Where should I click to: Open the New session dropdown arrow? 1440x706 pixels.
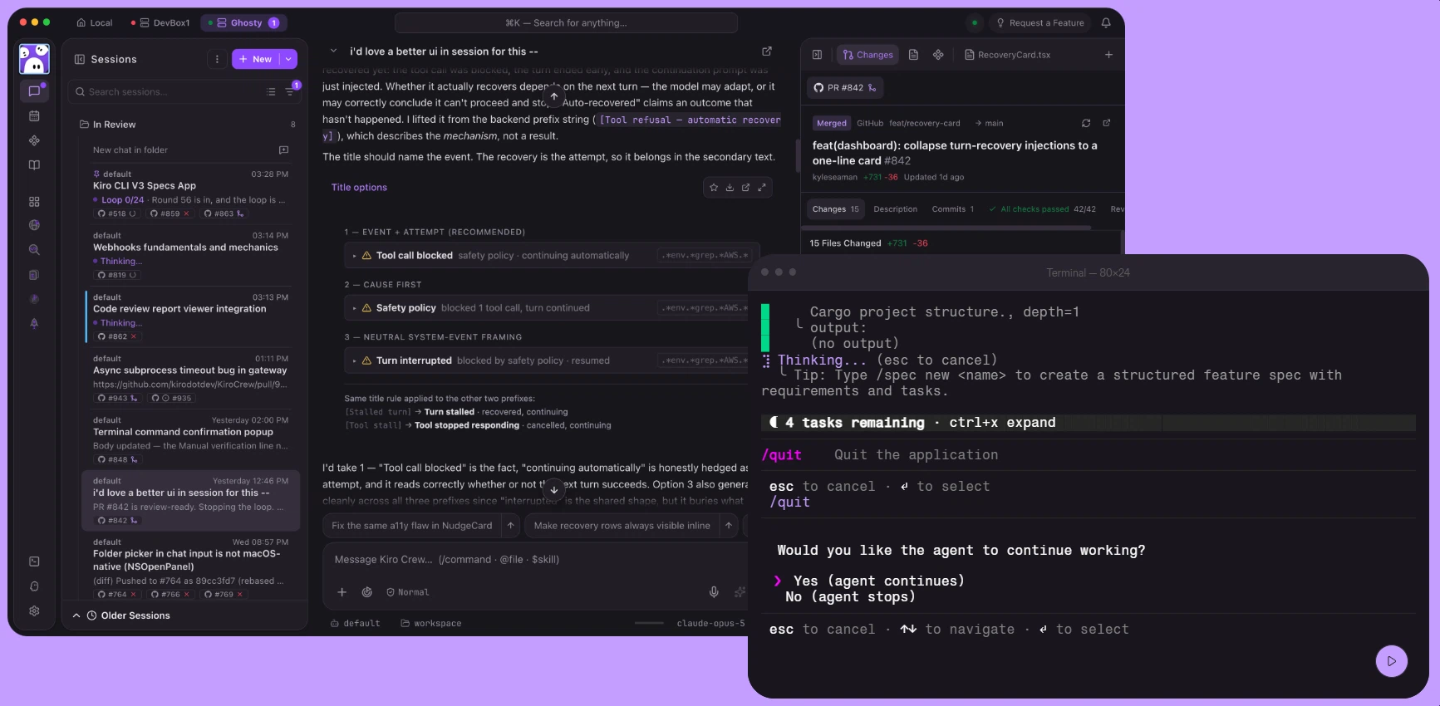pos(288,59)
